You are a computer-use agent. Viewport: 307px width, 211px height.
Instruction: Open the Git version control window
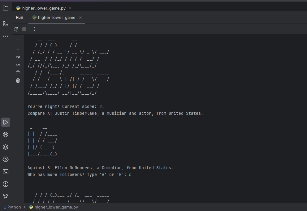click(x=6, y=196)
